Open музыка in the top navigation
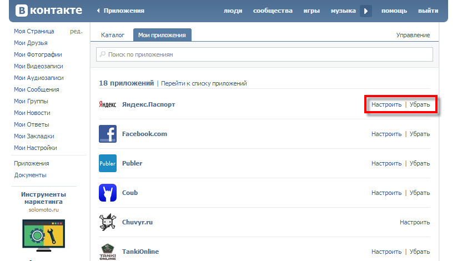Image resolution: width=457 pixels, height=261 pixels. (x=343, y=11)
